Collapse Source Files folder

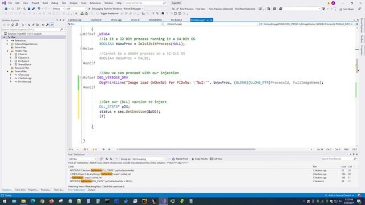click(7, 71)
